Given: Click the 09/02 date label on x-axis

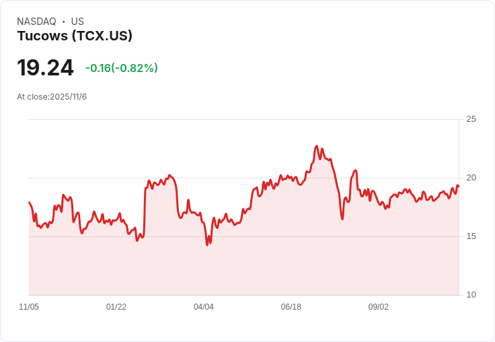Looking at the screenshot, I should [378, 306].
